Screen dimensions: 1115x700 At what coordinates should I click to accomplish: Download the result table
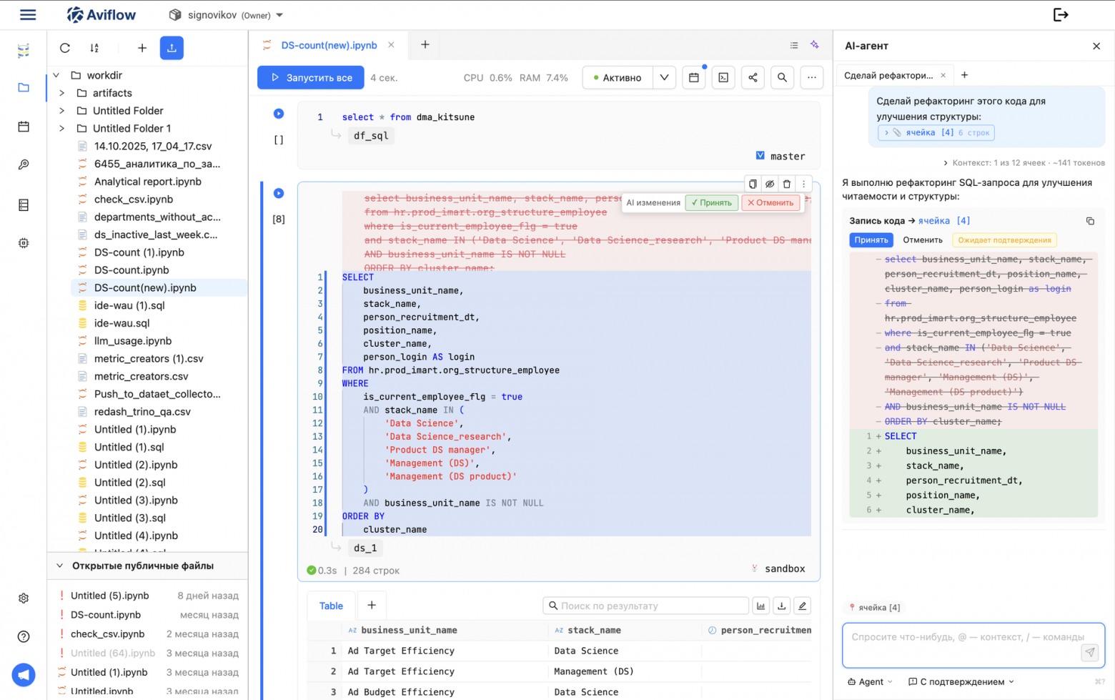coord(782,606)
